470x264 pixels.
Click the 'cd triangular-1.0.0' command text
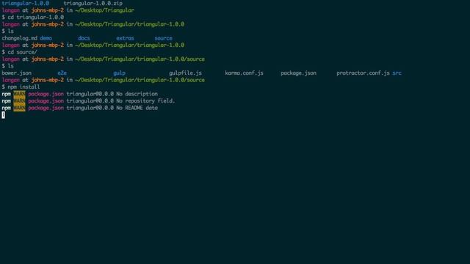point(36,18)
